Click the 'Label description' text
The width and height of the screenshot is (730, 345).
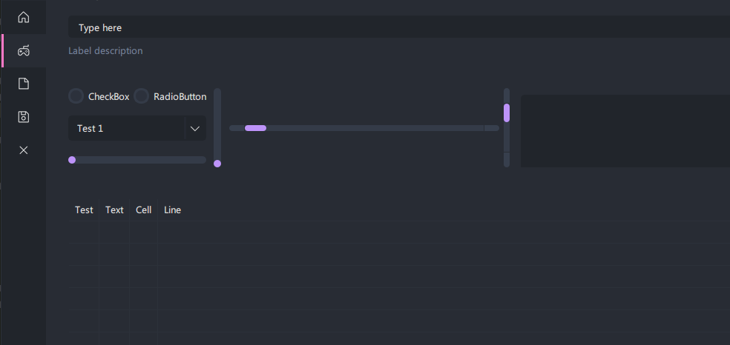click(105, 51)
